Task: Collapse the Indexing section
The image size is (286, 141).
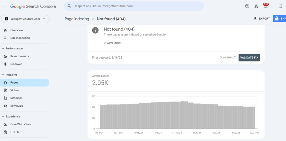Action: [3, 75]
